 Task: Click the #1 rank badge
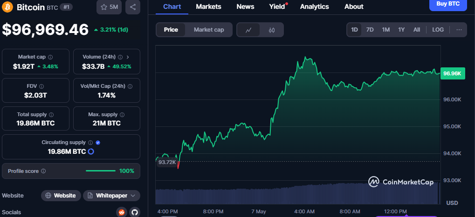pos(66,7)
